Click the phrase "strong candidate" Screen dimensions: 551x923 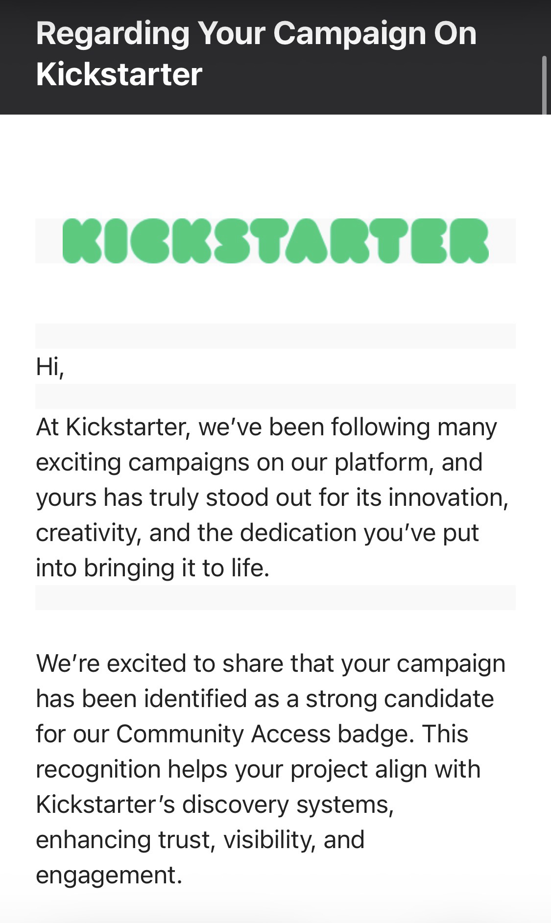coord(400,699)
